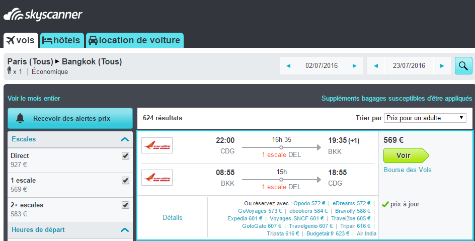Go to previous return date arrow
This screenshot has width=475, height=241.
click(376, 66)
